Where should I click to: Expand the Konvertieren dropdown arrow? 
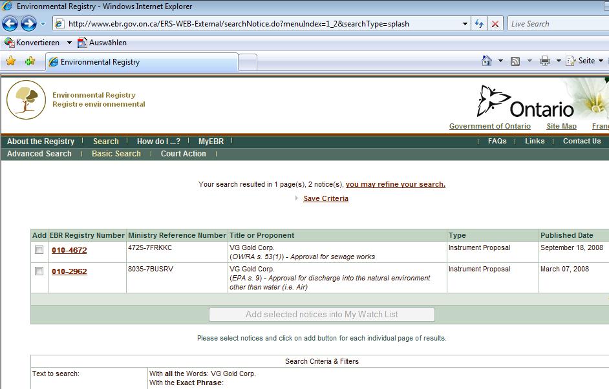coord(69,43)
